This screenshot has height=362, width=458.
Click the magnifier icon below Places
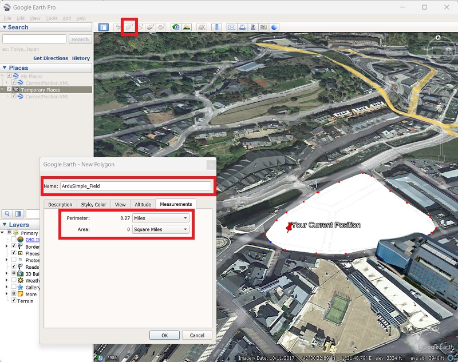pyautogui.click(x=9, y=214)
